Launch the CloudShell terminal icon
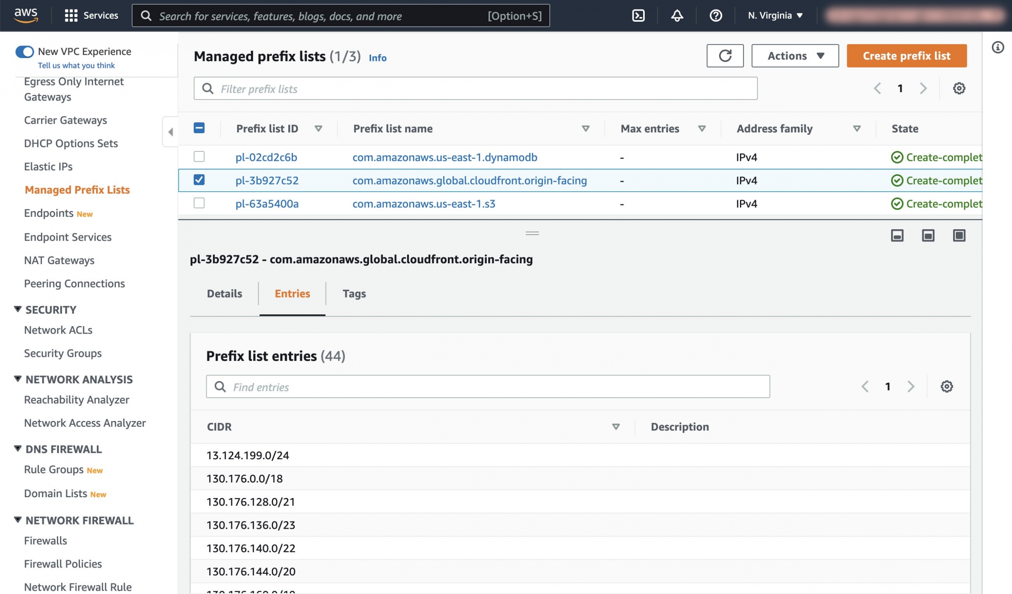The height and width of the screenshot is (594, 1012). coord(638,15)
